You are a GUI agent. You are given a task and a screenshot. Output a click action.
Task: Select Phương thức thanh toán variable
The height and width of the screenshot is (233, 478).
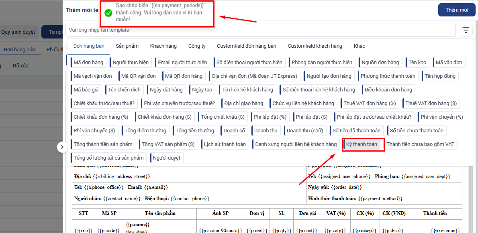click(388, 76)
